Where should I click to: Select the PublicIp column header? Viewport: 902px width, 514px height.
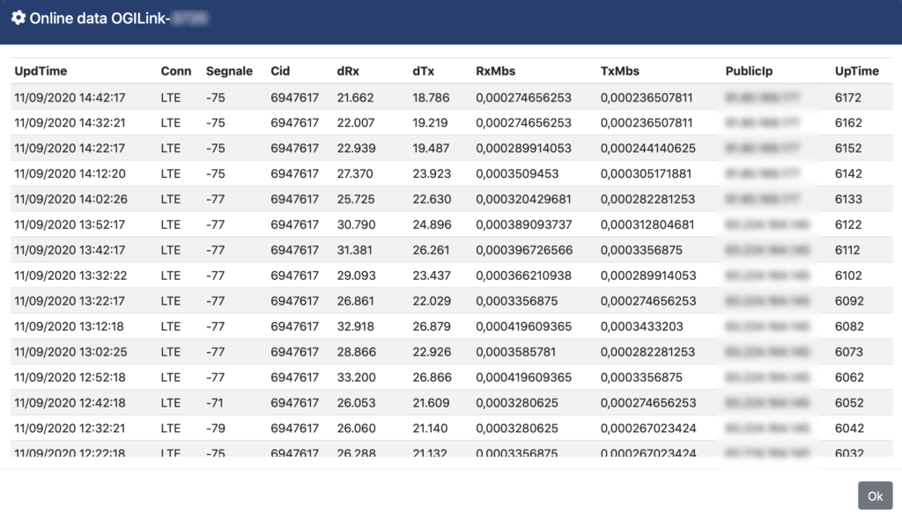[749, 71]
